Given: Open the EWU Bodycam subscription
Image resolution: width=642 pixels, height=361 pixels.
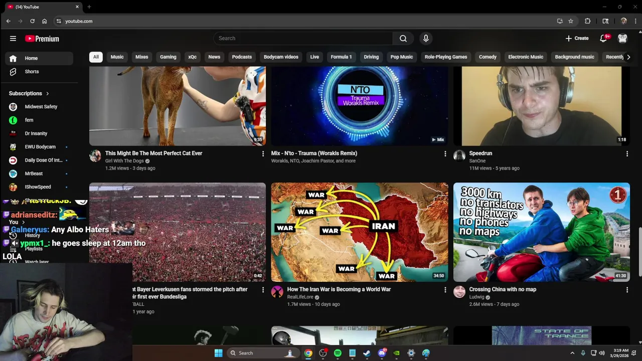Looking at the screenshot, I should pyautogui.click(x=39, y=147).
